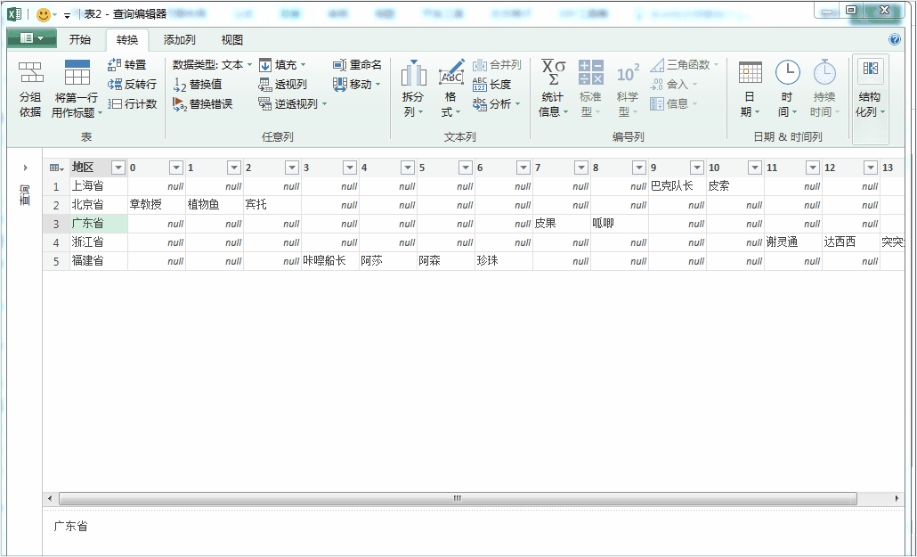
Task: Select cell 上海省 in row 1
Action: click(x=98, y=186)
